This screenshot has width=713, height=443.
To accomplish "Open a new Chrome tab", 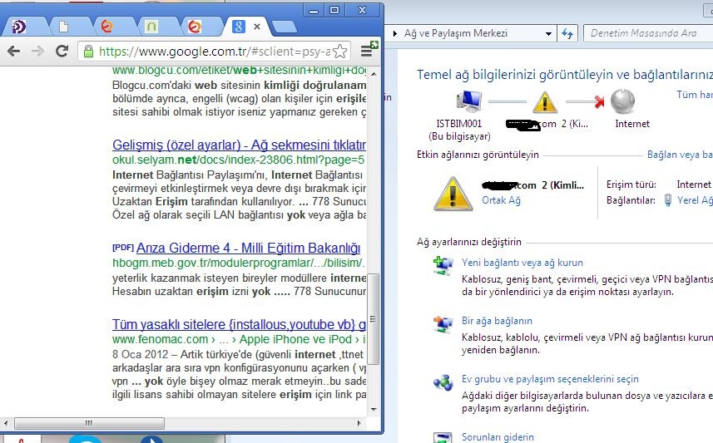I will [285, 27].
